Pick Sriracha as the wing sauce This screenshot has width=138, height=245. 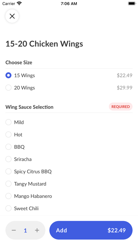(x=69, y=159)
